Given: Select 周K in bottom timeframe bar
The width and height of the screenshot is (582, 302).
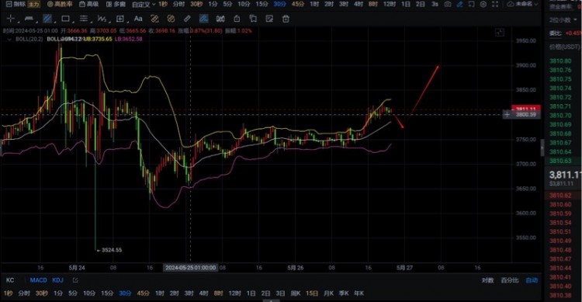Looking at the screenshot, I should [296, 293].
